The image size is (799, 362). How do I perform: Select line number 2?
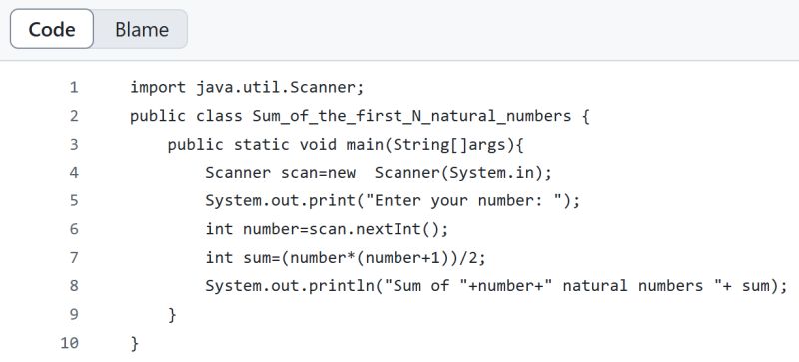coord(74,116)
